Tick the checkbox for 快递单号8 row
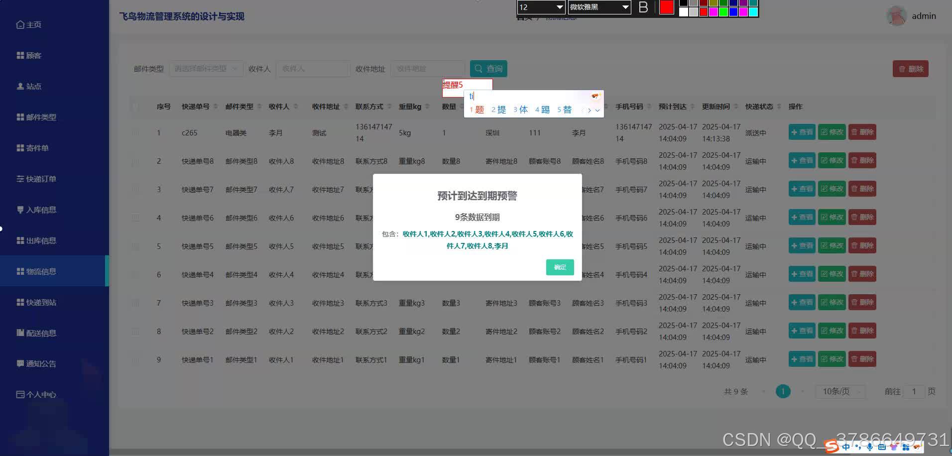Image resolution: width=952 pixels, height=456 pixels. point(135,161)
